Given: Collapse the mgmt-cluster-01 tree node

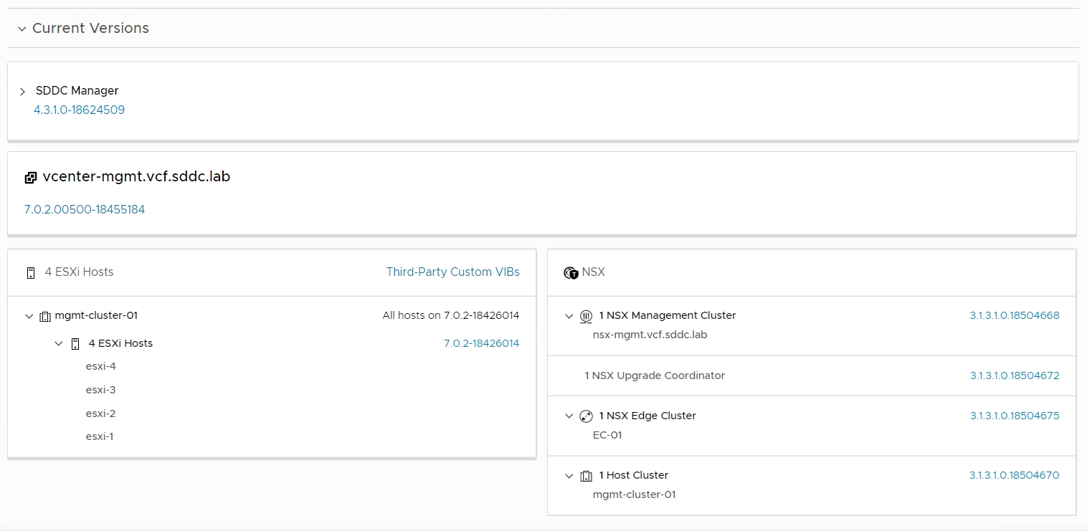Looking at the screenshot, I should click(x=29, y=316).
